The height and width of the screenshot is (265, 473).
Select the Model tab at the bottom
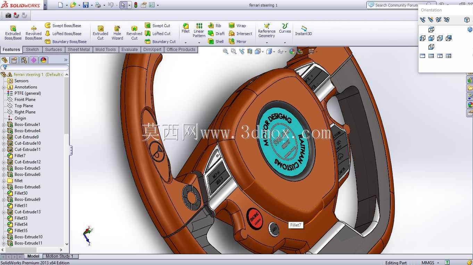pos(33,256)
